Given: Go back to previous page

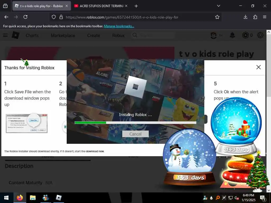Looking at the screenshot, I should (x=6, y=17).
